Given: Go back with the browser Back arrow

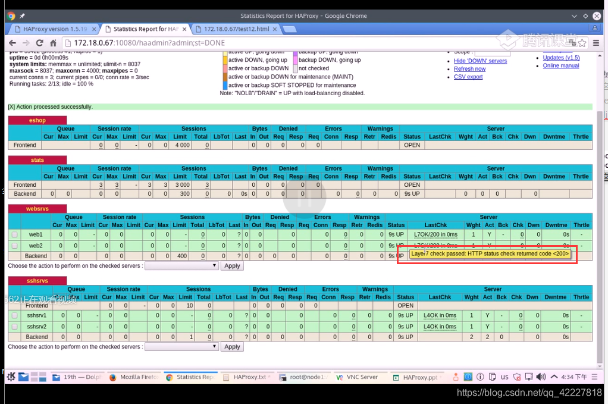Looking at the screenshot, I should pyautogui.click(x=12, y=43).
